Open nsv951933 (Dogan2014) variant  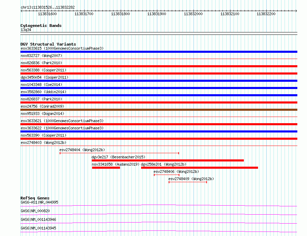(x=42, y=114)
